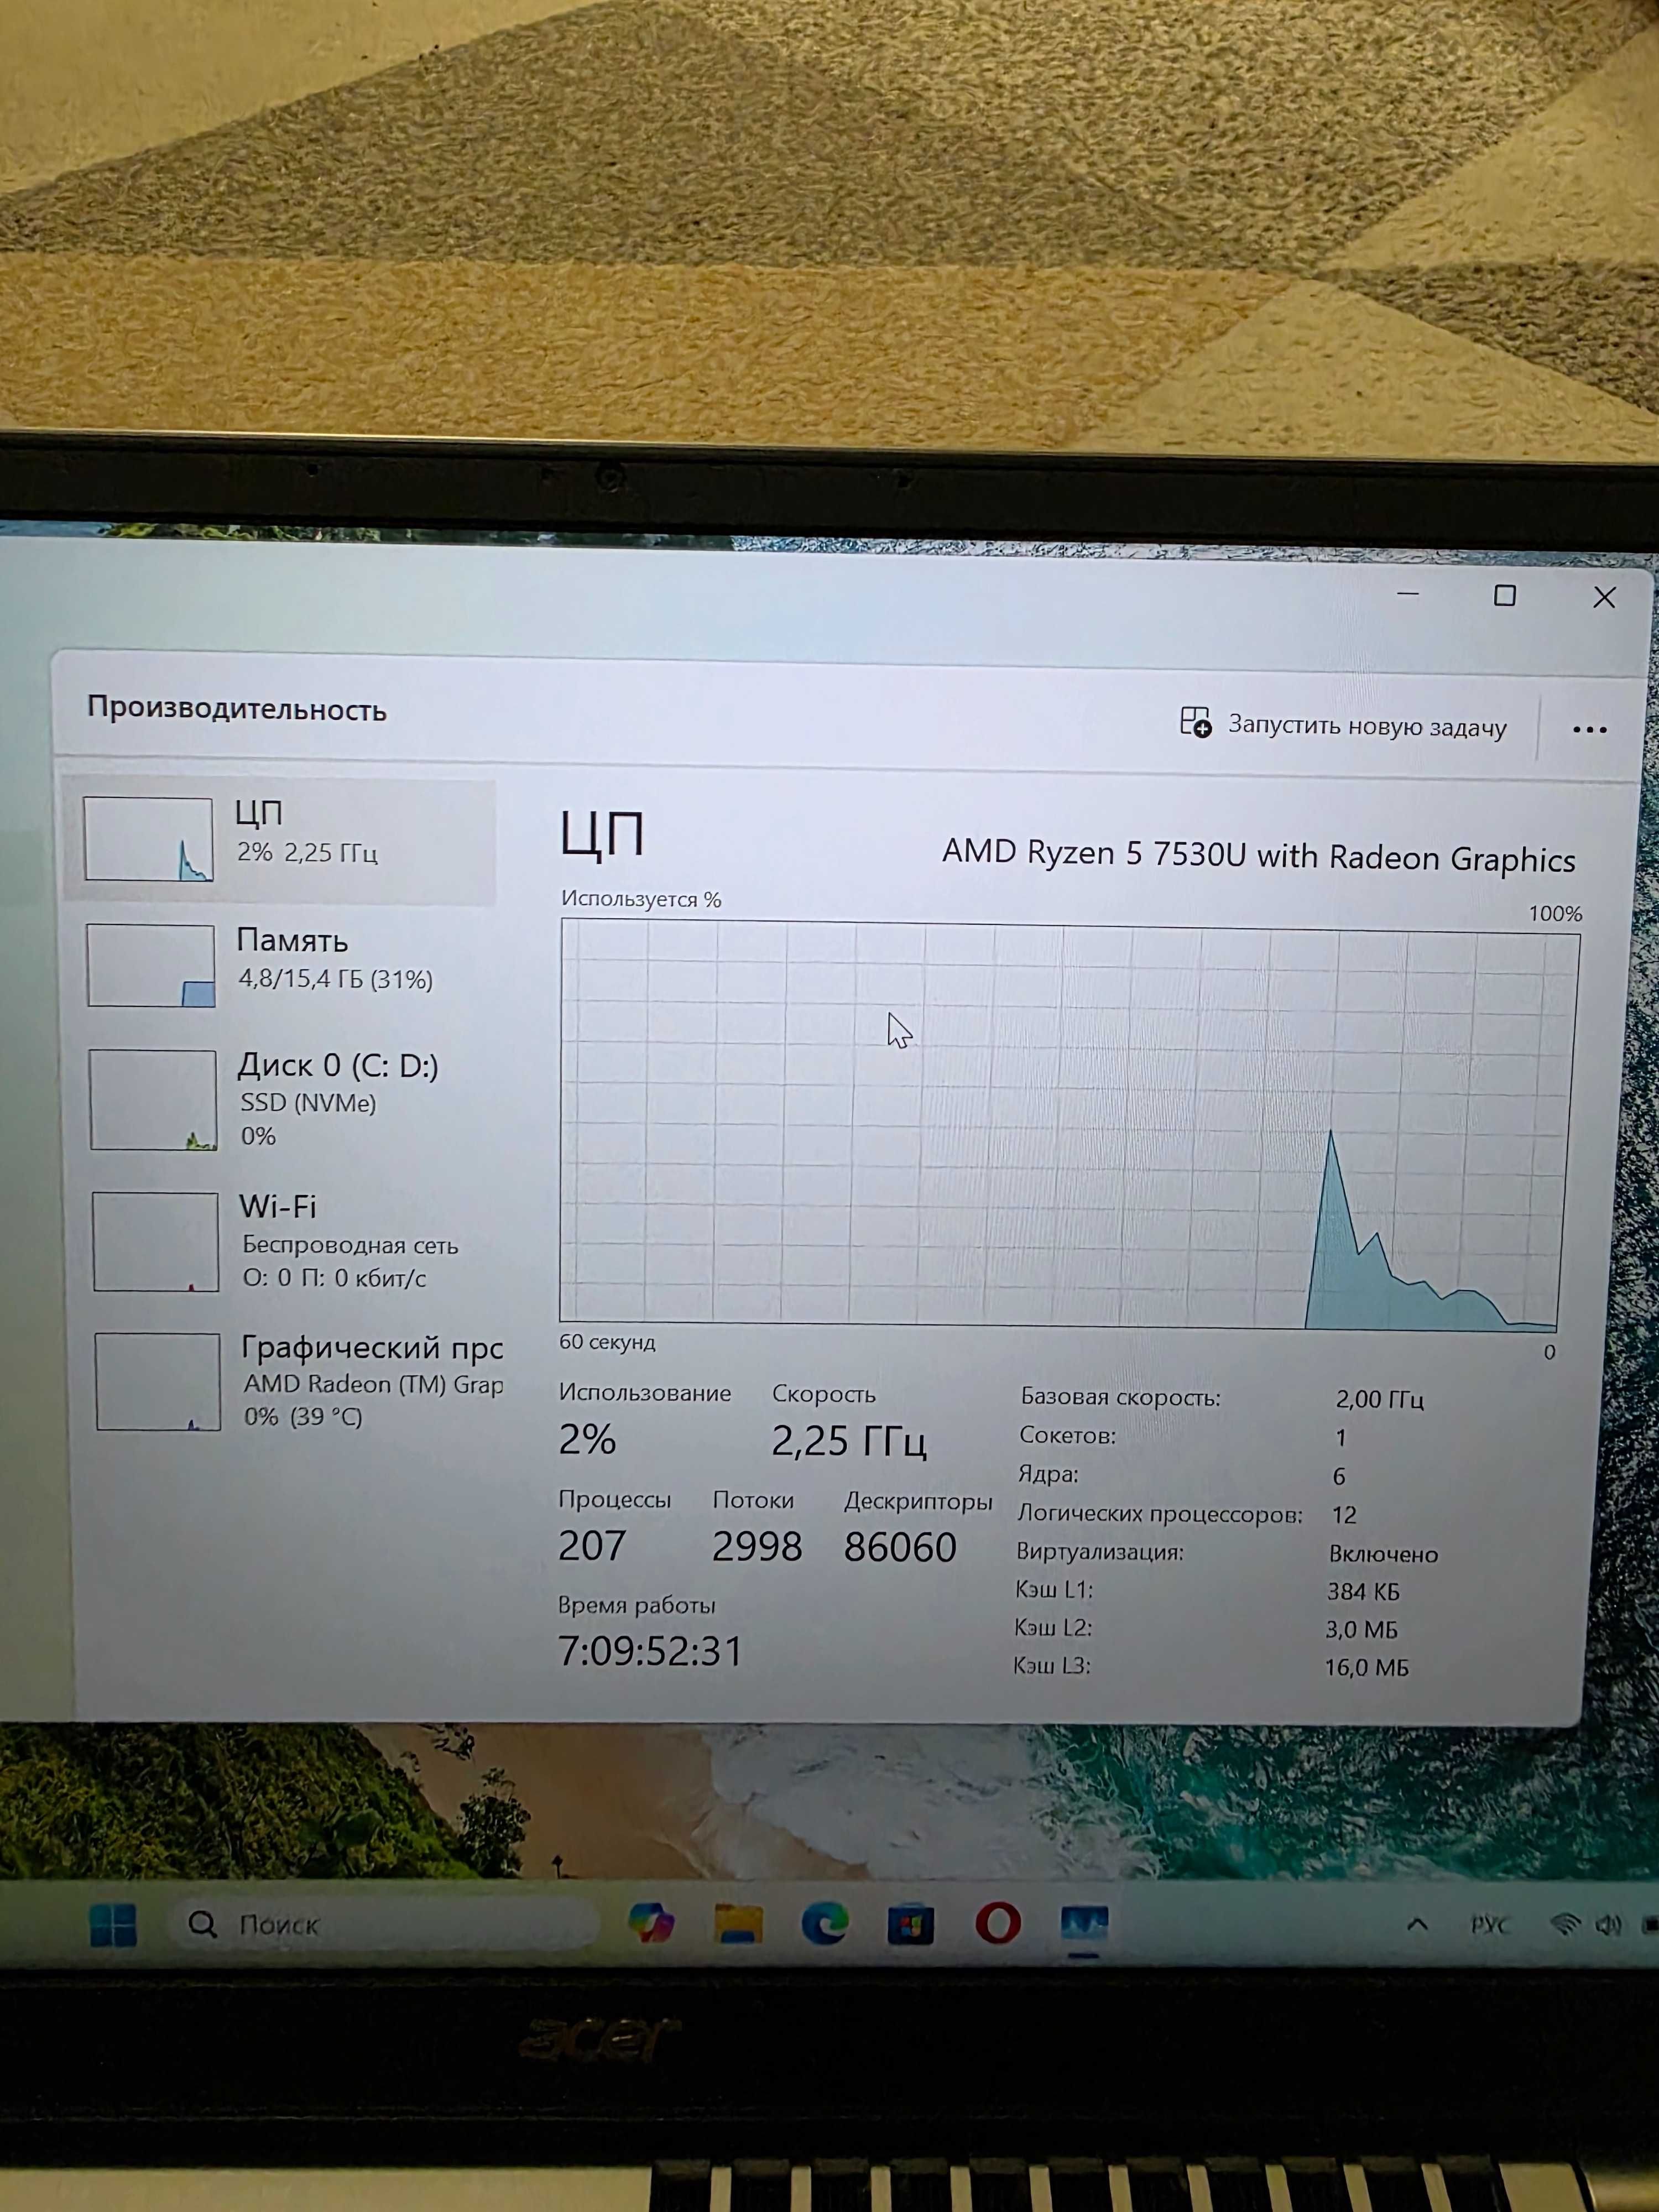Click the AMD Ryzen 5 7530U processor name
Viewport: 1659px width, 2212px height.
[x=1259, y=856]
